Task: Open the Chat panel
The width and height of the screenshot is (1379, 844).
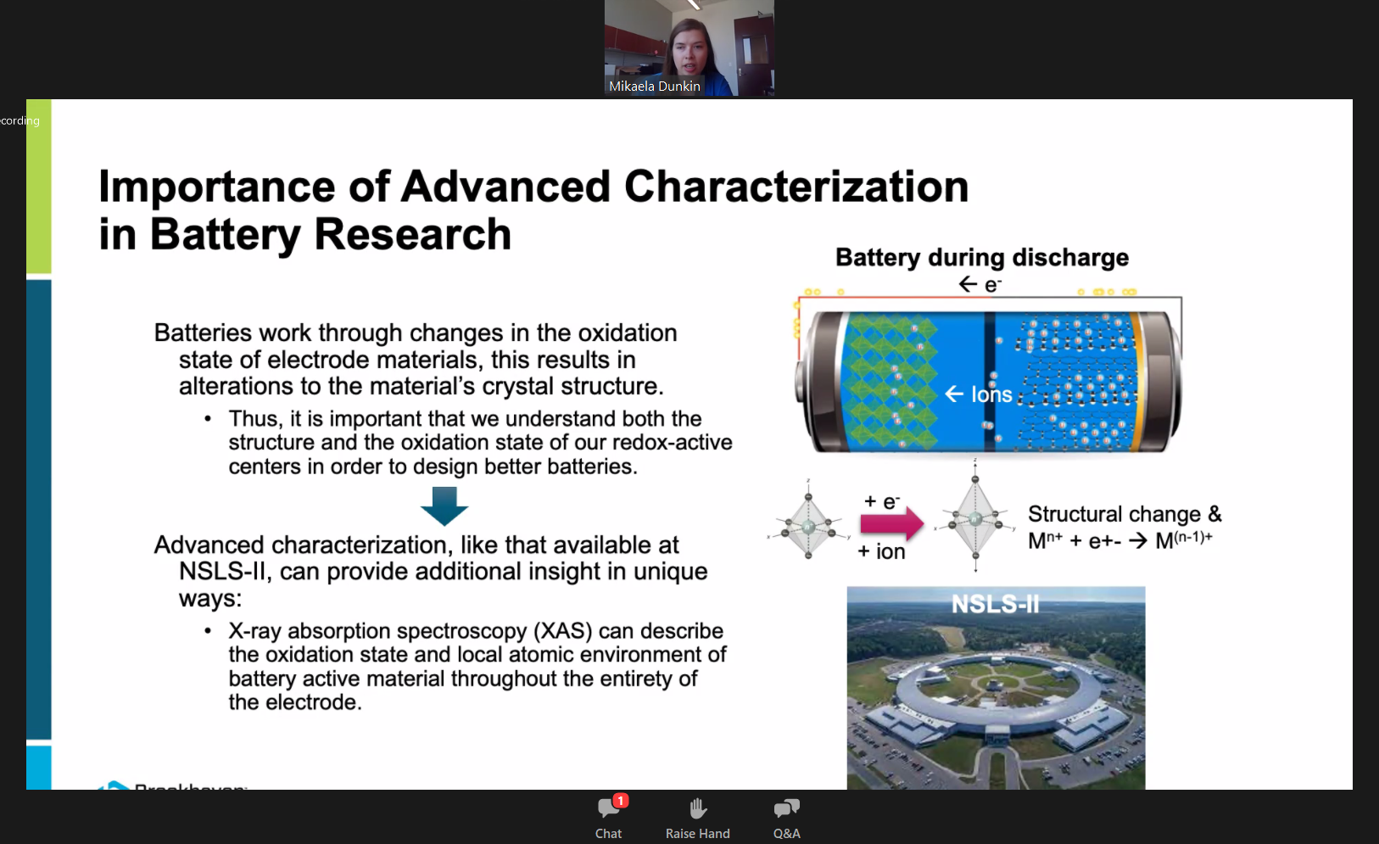Action: coord(608,817)
